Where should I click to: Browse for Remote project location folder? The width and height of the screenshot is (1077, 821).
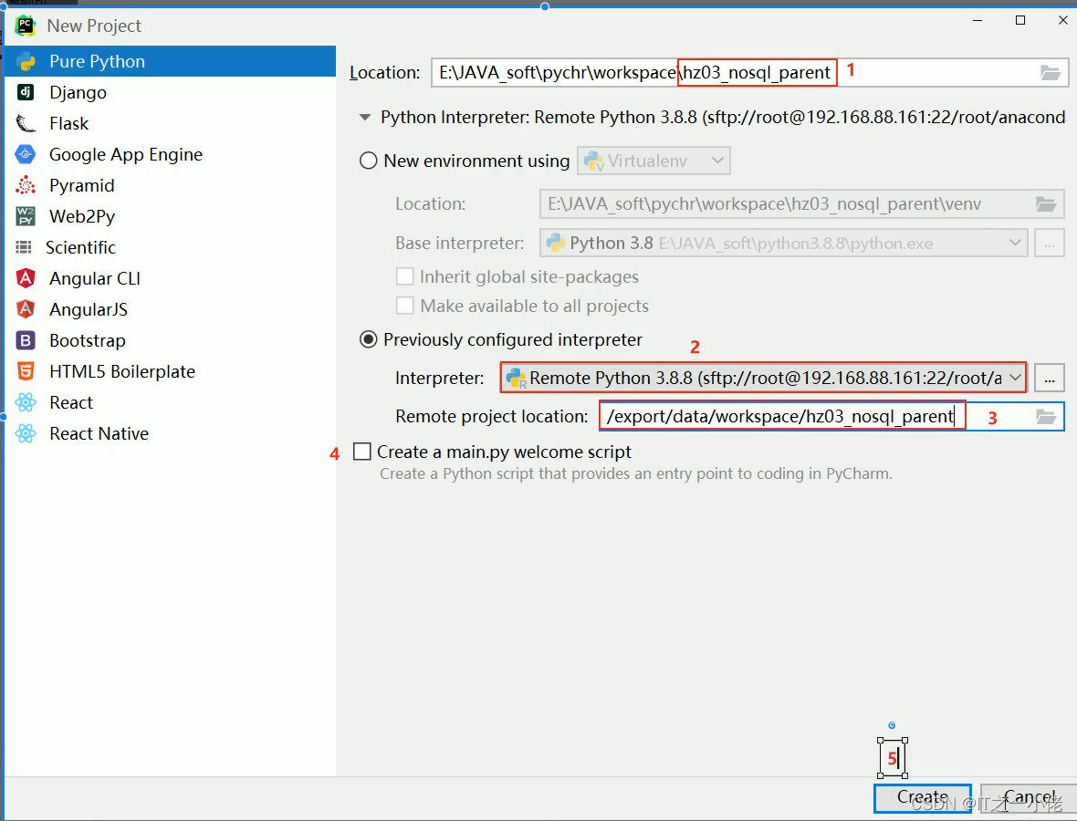1045,417
